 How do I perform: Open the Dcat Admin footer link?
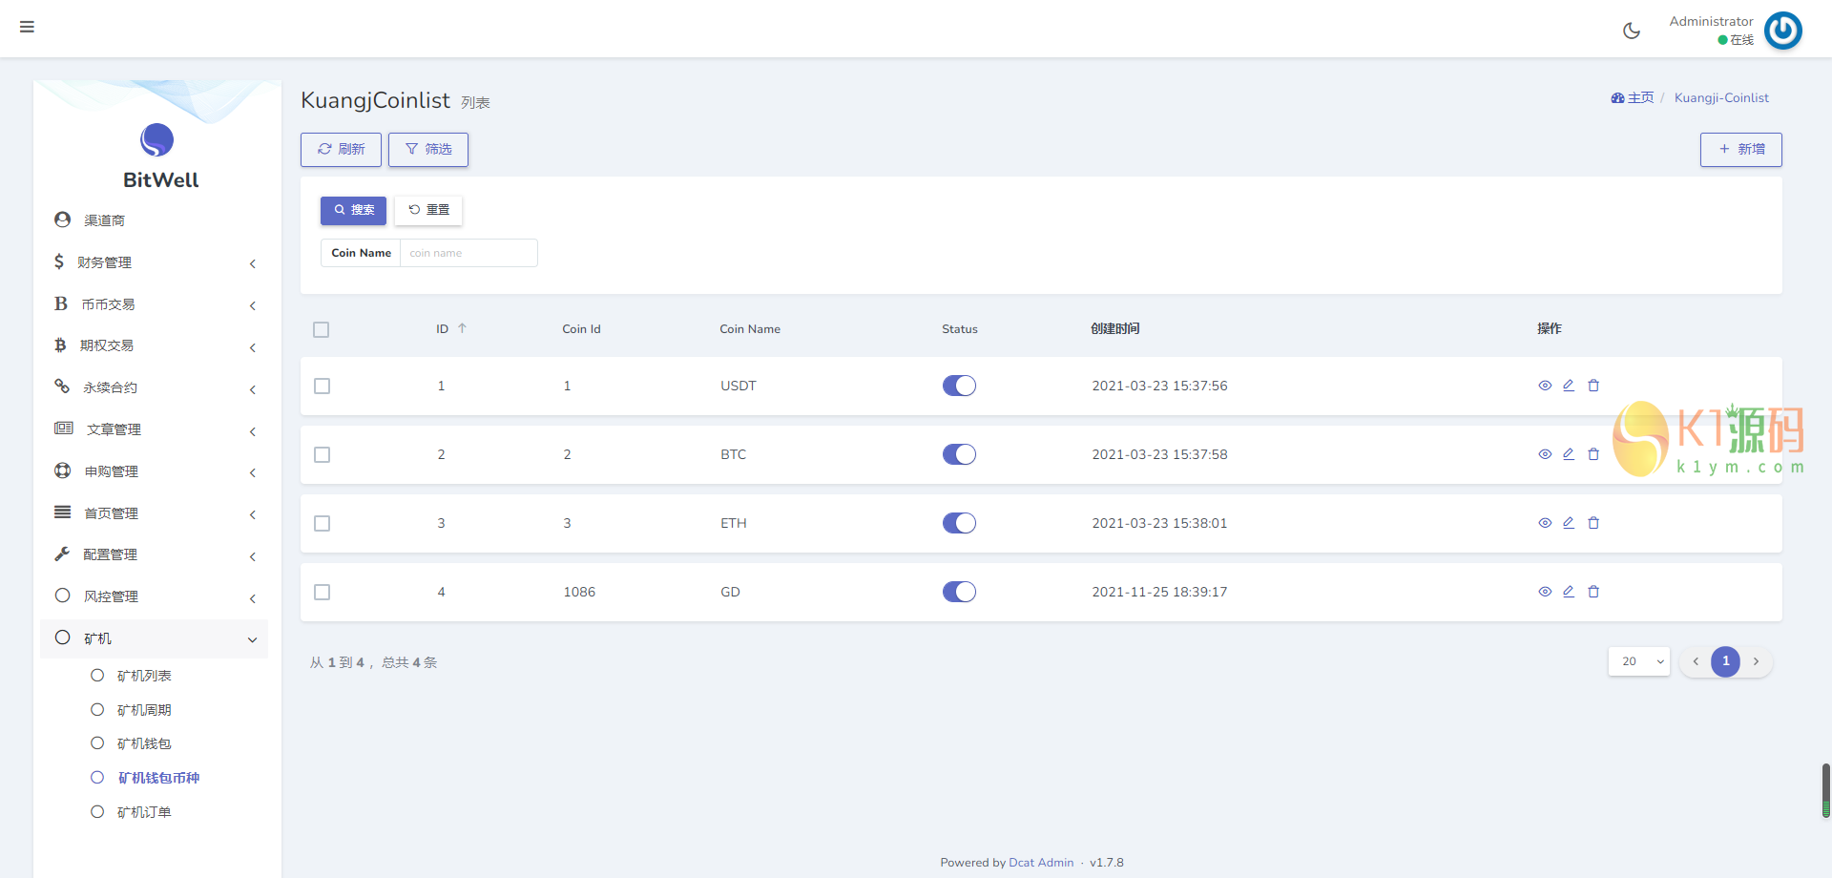coord(1041,863)
